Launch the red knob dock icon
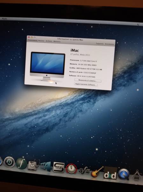Viewport: 143px width, 192px height. [x=71, y=169]
